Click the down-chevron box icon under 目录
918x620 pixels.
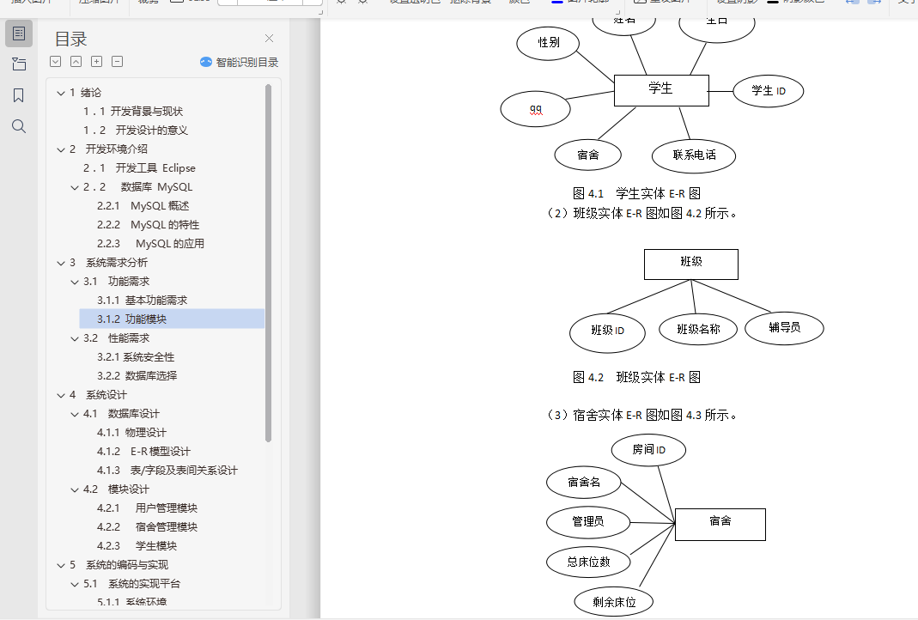56,62
